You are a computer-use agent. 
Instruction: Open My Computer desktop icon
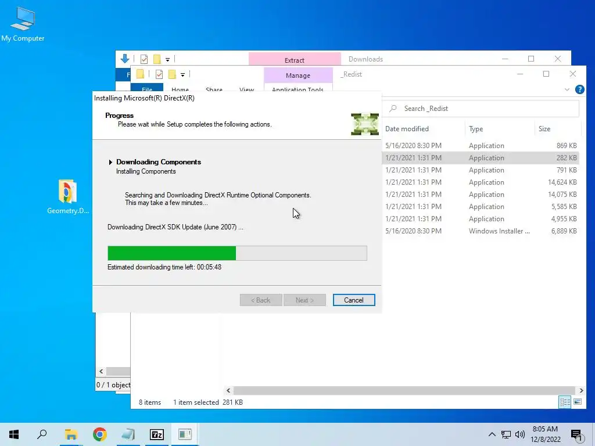pos(23,24)
